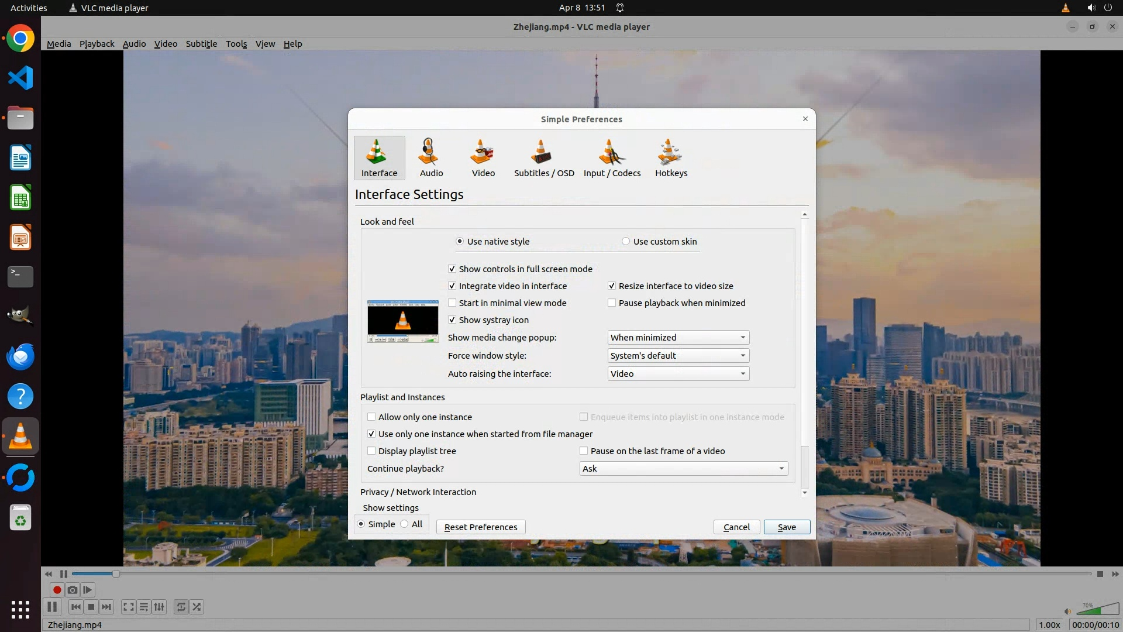This screenshot has height=632, width=1123.
Task: Open the Continue playback dropdown
Action: 683,469
